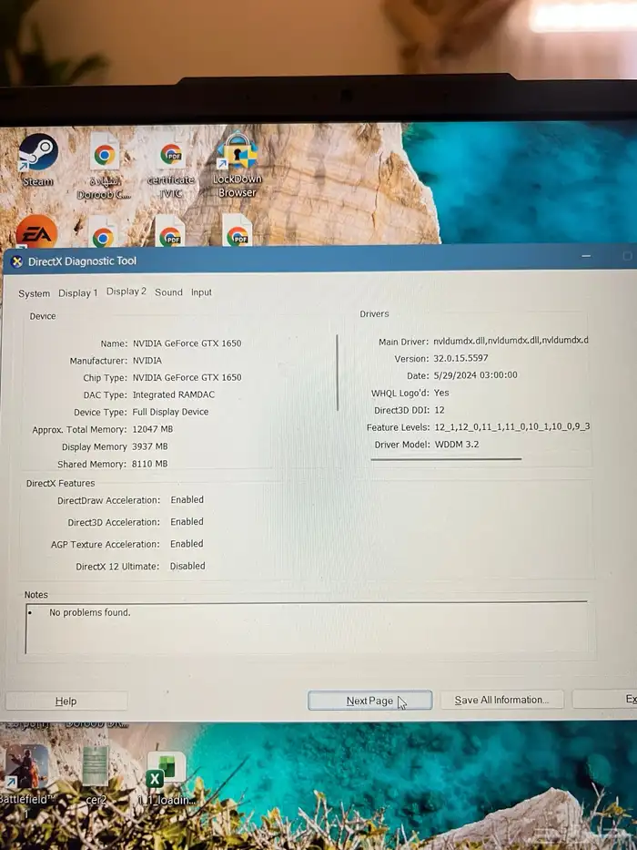The width and height of the screenshot is (637, 850).
Task: Open the LockDown Browser shortcut
Action: (238, 164)
